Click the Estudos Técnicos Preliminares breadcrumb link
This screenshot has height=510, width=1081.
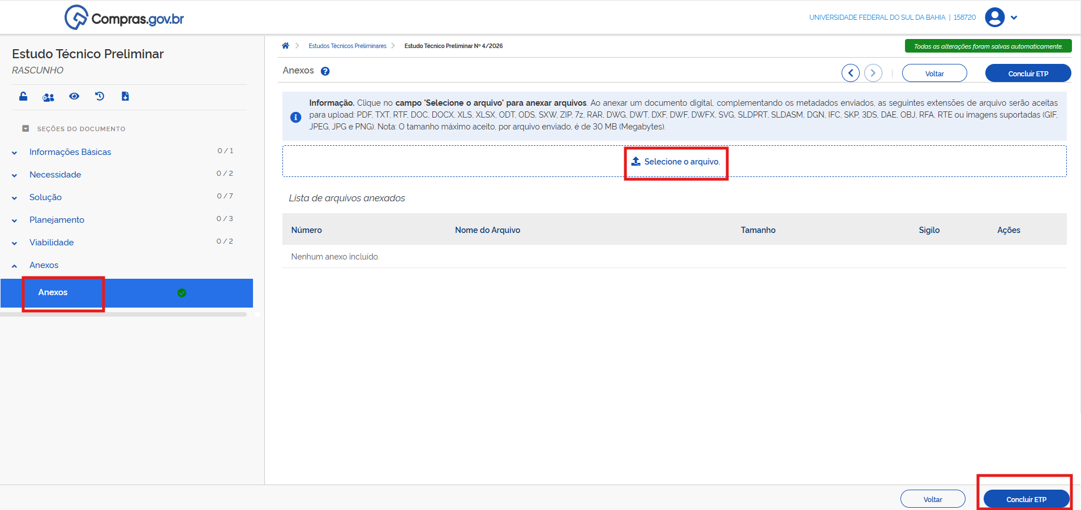pyautogui.click(x=347, y=46)
